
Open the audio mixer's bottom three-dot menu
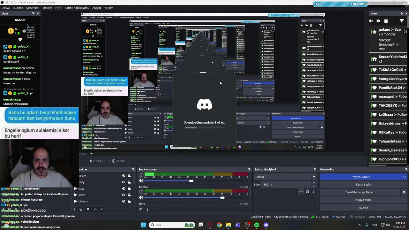[147, 209]
